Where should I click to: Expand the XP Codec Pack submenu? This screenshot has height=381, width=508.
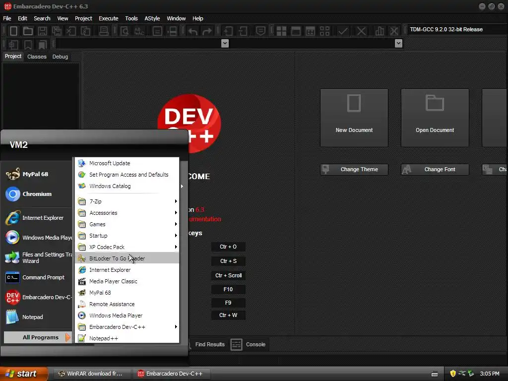click(127, 247)
